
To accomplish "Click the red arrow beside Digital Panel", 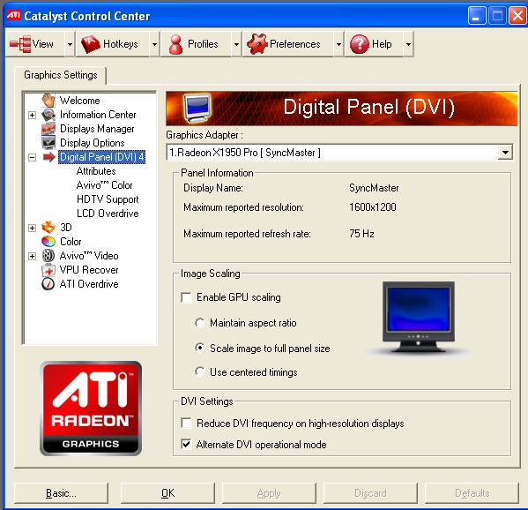I will coord(49,157).
